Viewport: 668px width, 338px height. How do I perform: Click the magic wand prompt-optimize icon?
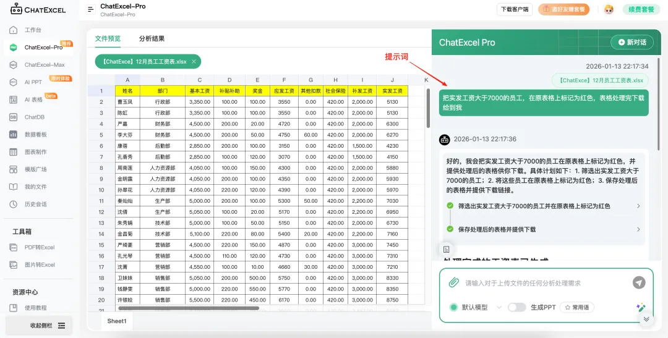[x=641, y=307]
